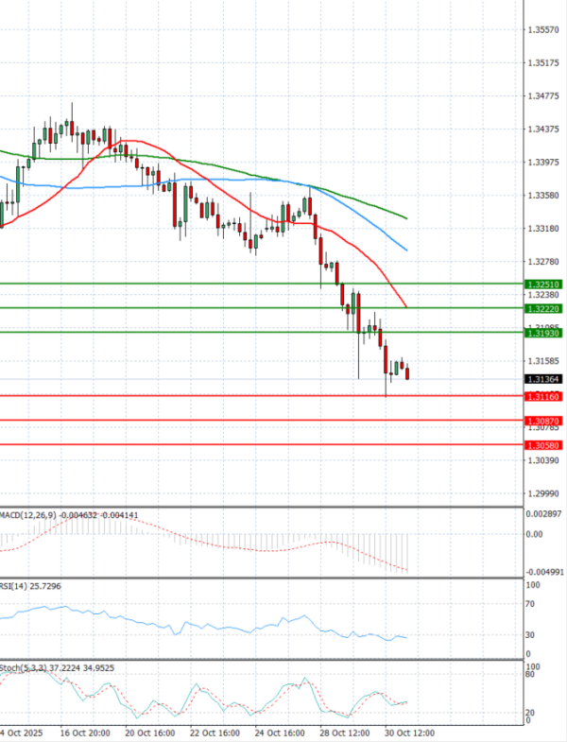Click the green 1.32220 resistance price label
Viewport: 567px width, 742px height.
[542, 308]
